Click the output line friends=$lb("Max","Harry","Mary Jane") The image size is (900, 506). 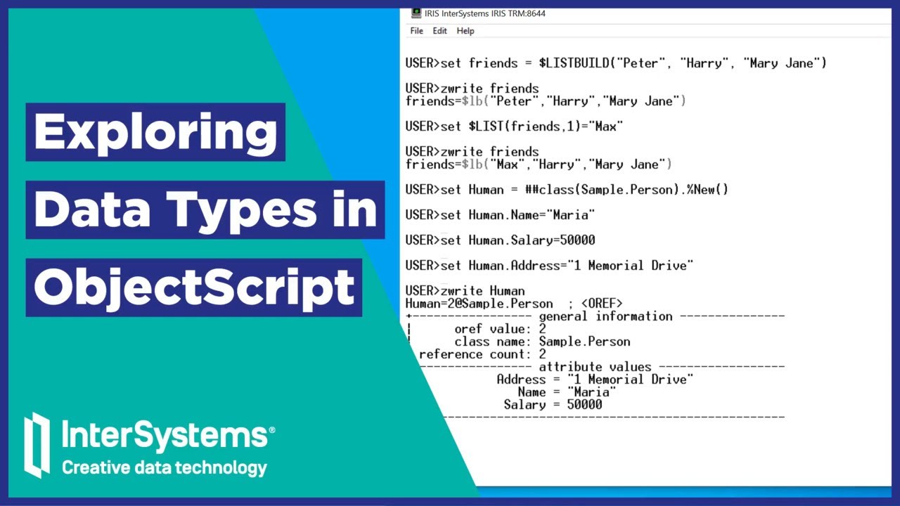point(539,164)
